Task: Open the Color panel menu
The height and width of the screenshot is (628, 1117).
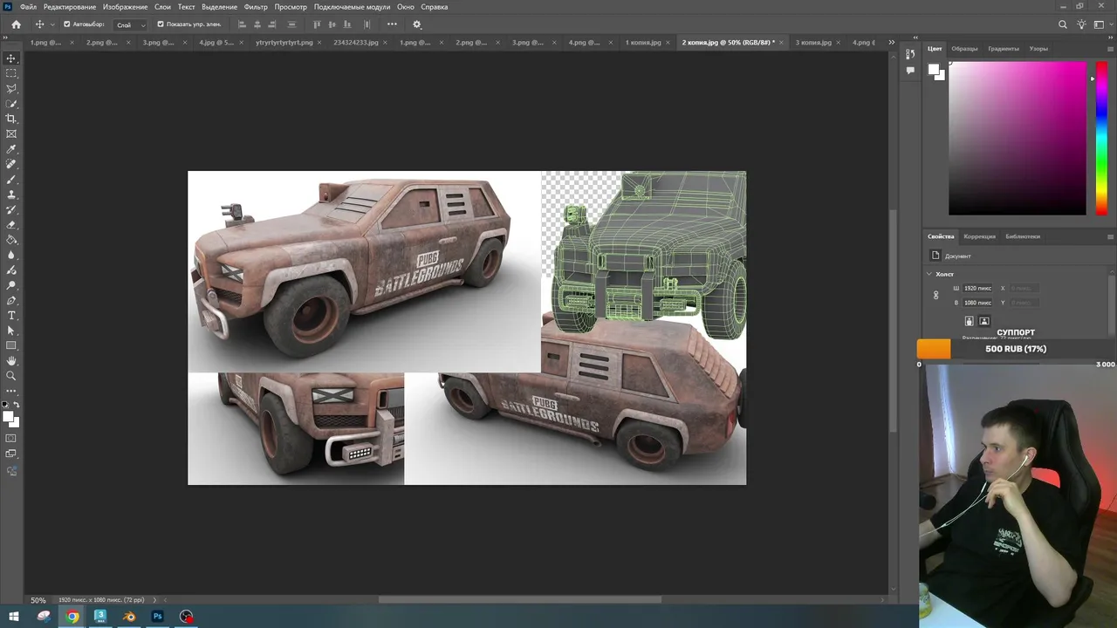Action: click(1110, 49)
